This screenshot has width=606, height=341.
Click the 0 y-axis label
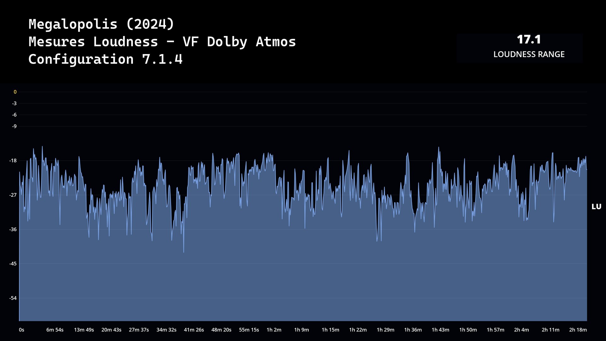coord(15,92)
